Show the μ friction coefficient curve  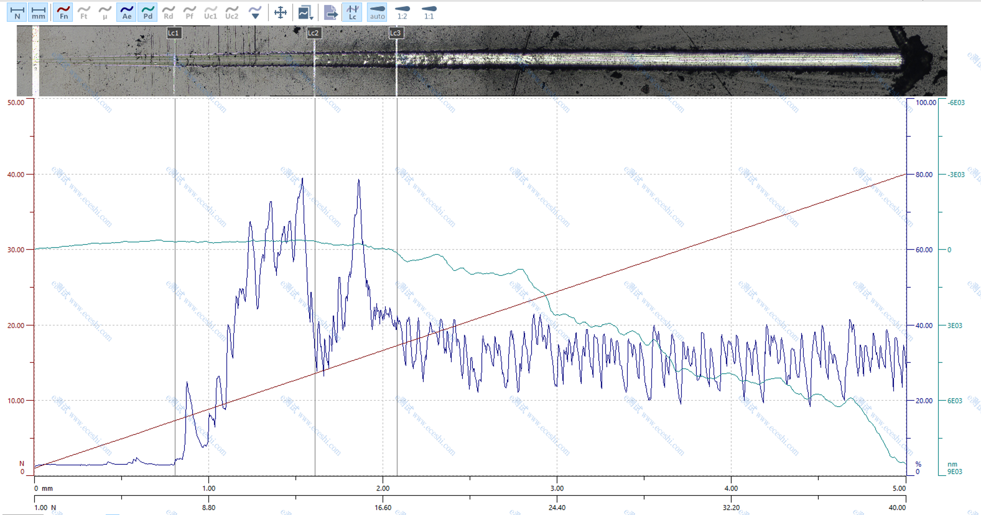[105, 12]
